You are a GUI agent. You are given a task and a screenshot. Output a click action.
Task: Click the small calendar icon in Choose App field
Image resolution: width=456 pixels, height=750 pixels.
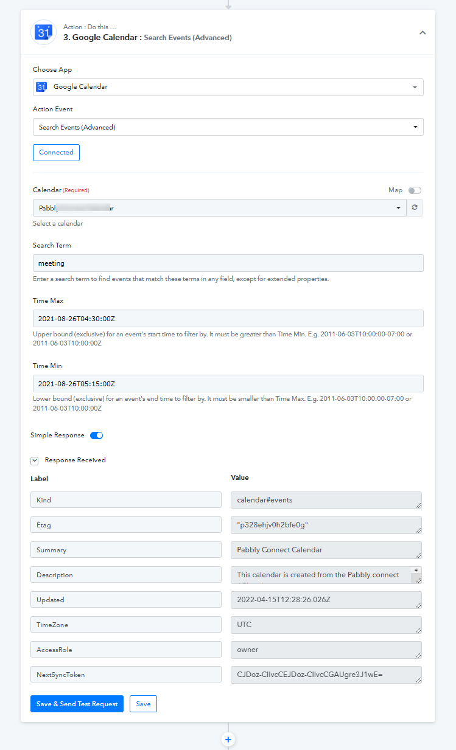41,87
